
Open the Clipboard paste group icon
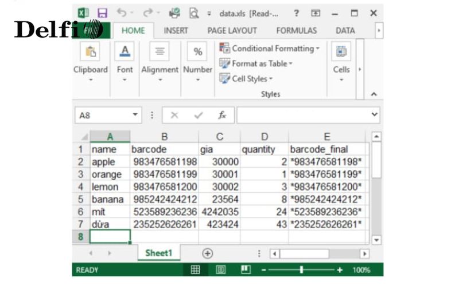pyautogui.click(x=90, y=52)
